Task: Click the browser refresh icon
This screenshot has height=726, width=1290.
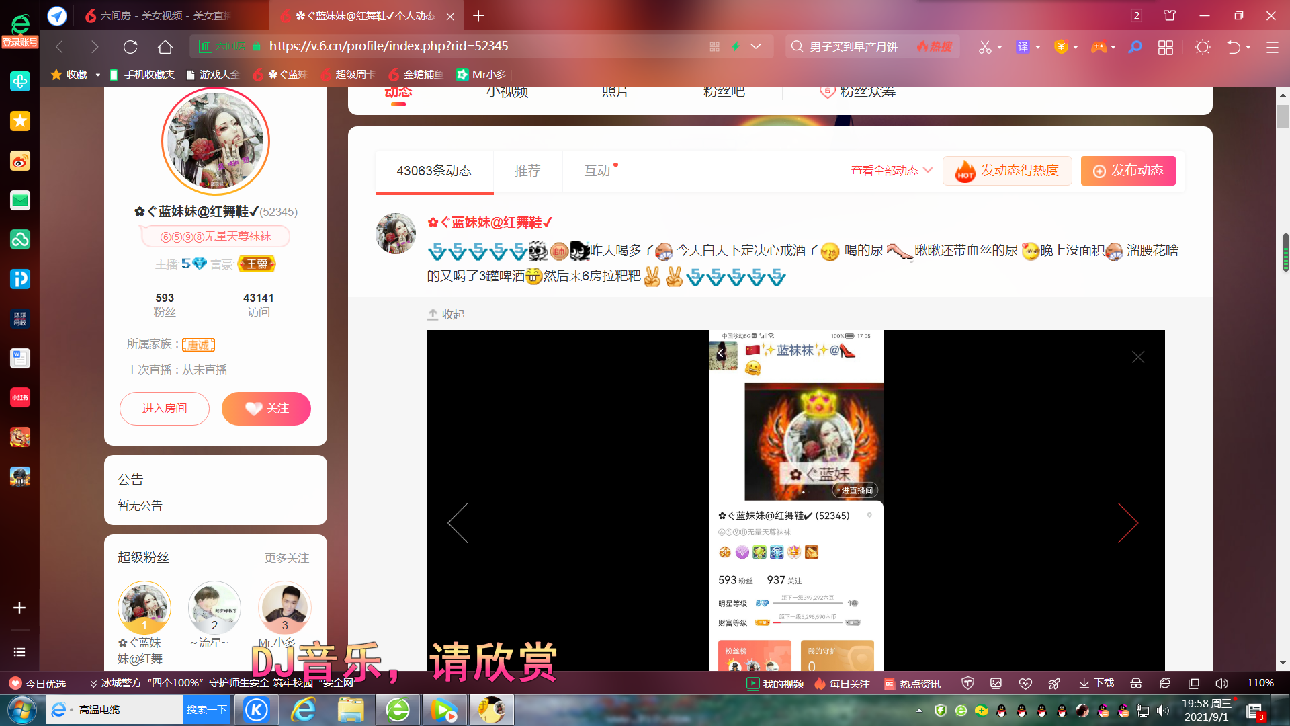Action: click(130, 46)
